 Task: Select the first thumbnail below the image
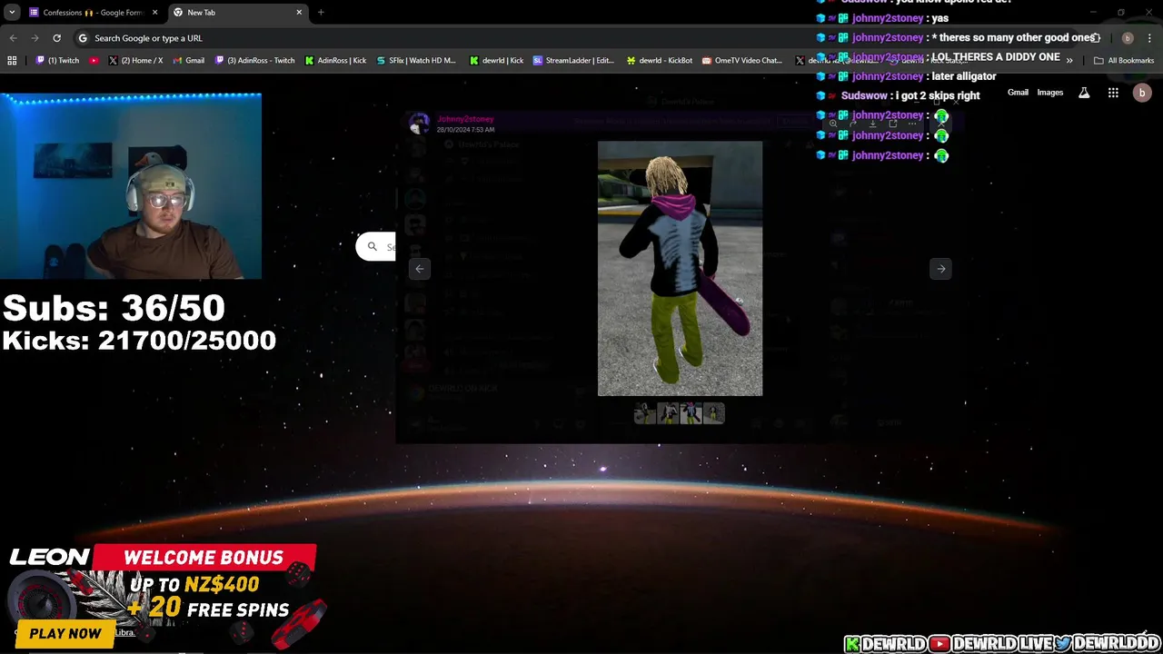point(645,413)
